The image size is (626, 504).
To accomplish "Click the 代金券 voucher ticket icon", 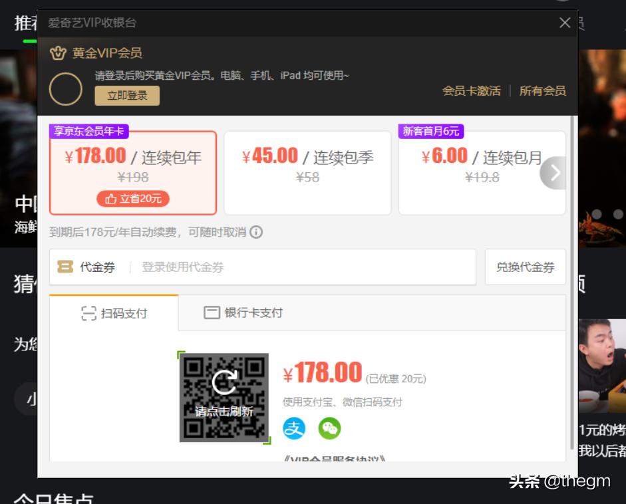I will click(66, 267).
